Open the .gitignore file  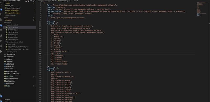pyautogui.click(x=9, y=59)
